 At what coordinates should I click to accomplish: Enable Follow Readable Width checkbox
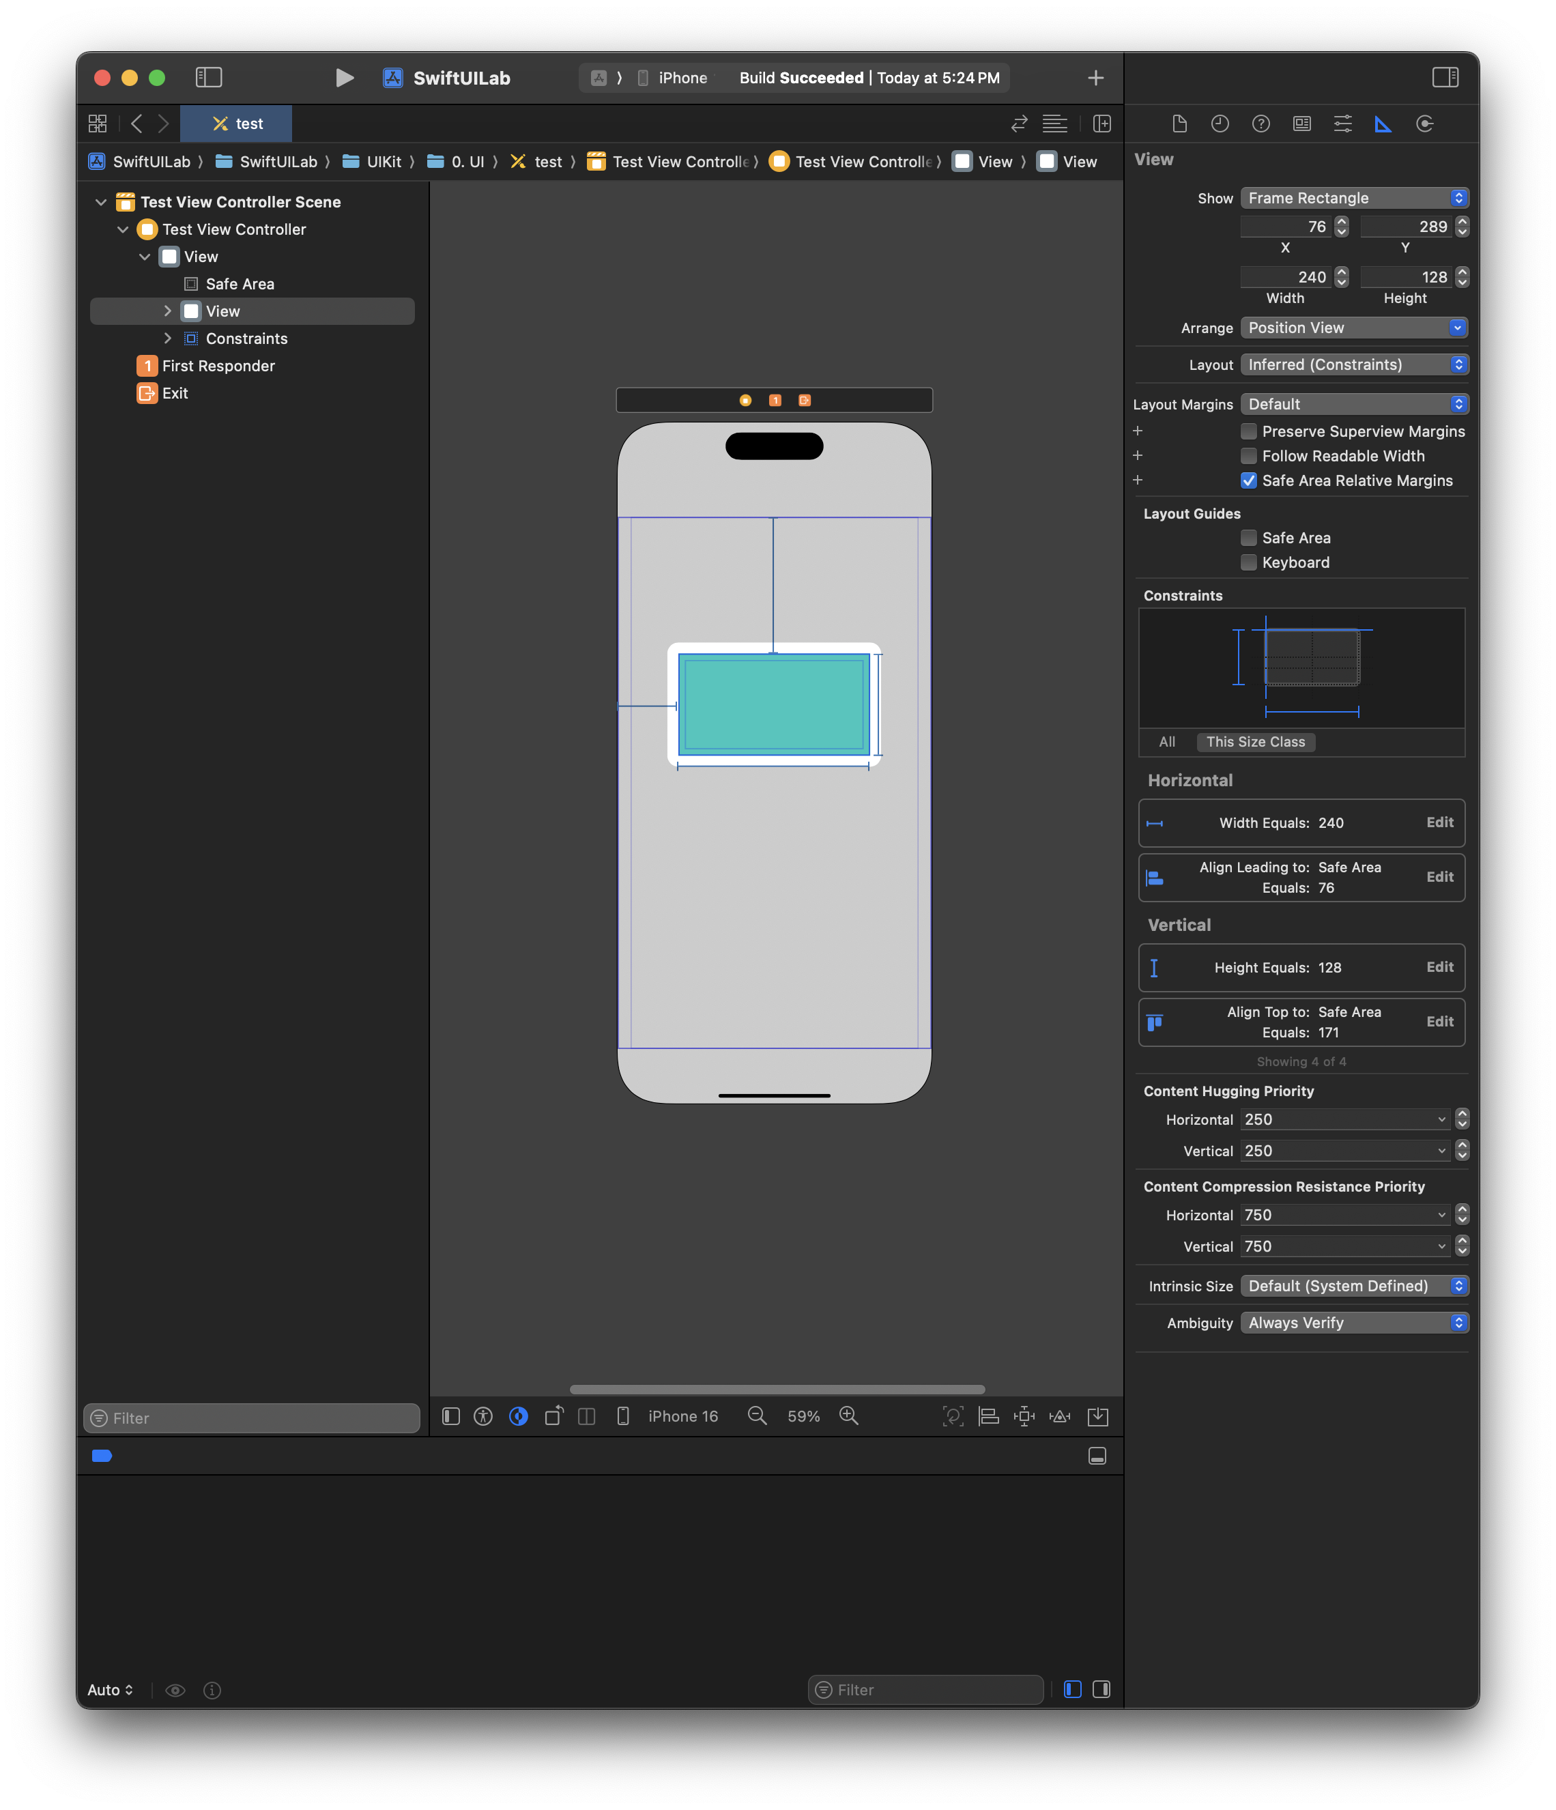coord(1248,455)
